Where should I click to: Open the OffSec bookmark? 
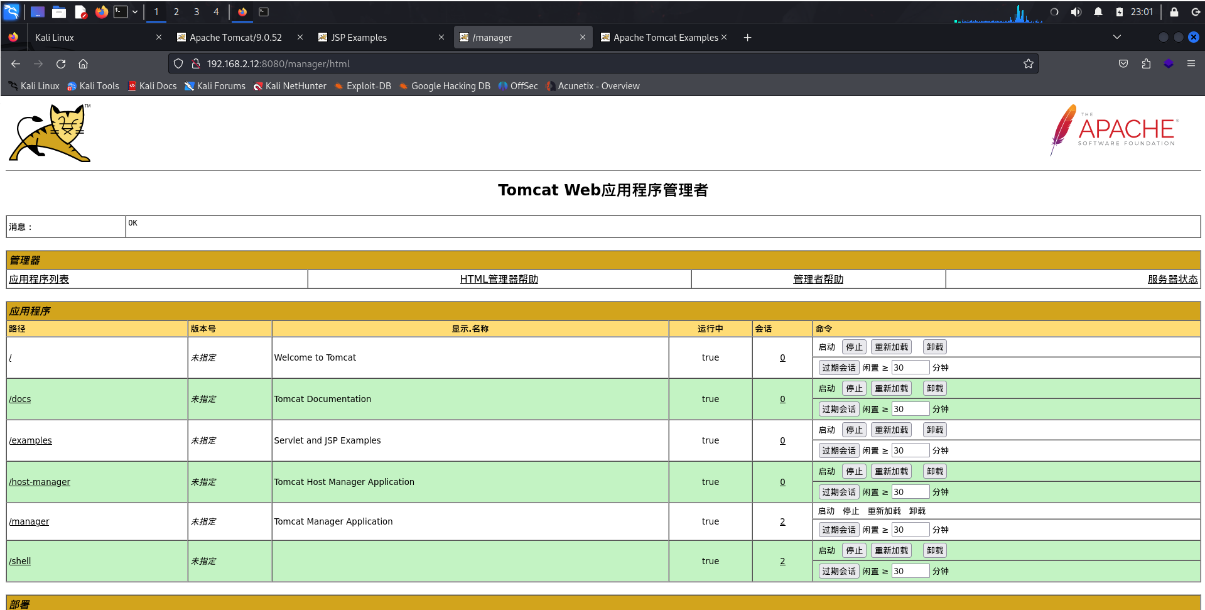pyautogui.click(x=518, y=86)
